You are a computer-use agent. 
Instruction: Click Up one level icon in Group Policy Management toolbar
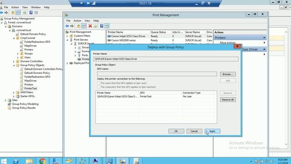(13, 13)
